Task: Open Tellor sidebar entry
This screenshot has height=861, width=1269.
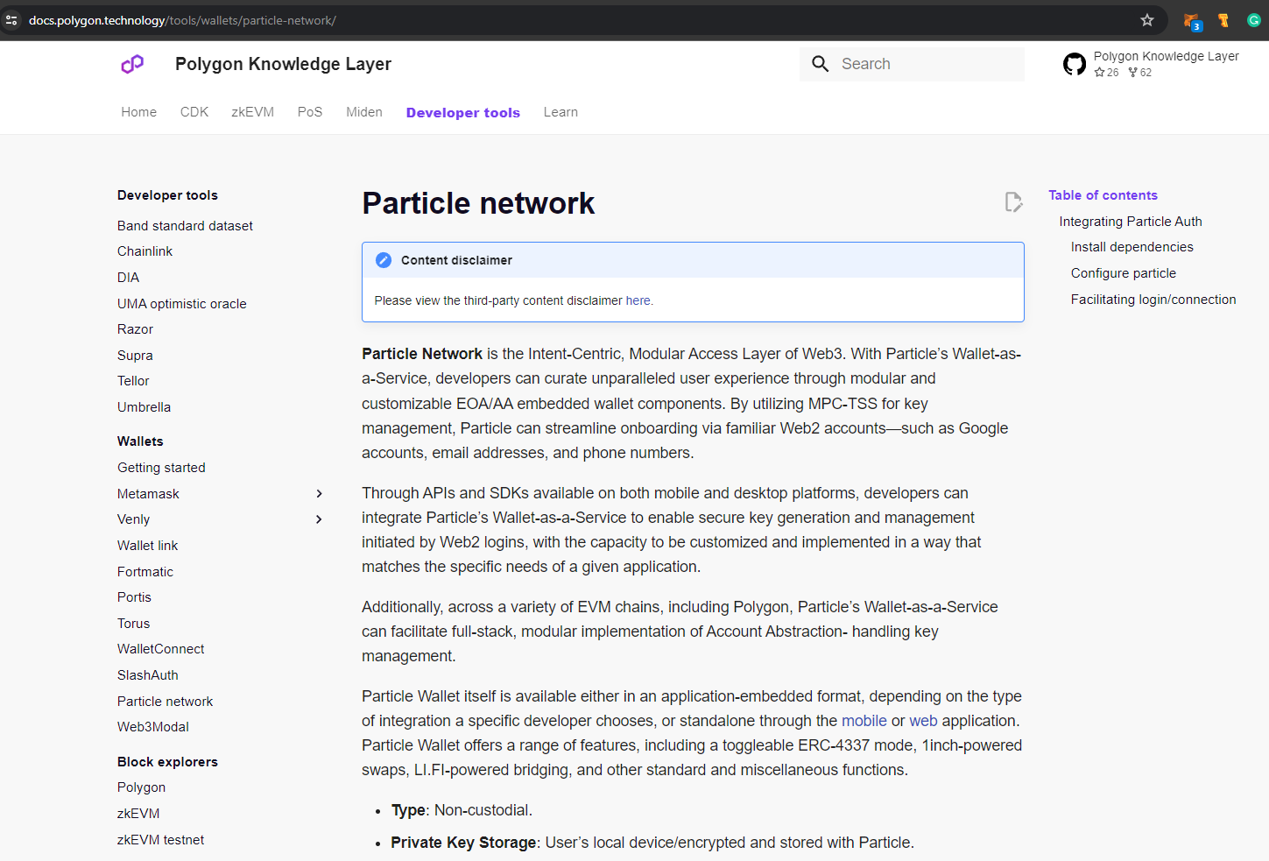Action: pos(133,381)
